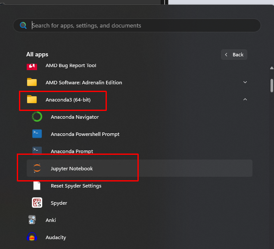This screenshot has height=249, width=274.
Task: Select the Anaconda Prompt text entry
Action: click(72, 151)
